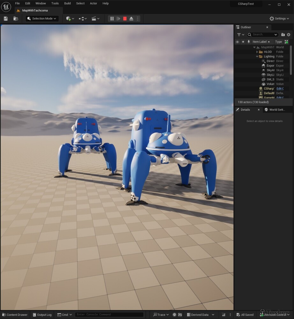Open Outliner settings gear

point(289,34)
